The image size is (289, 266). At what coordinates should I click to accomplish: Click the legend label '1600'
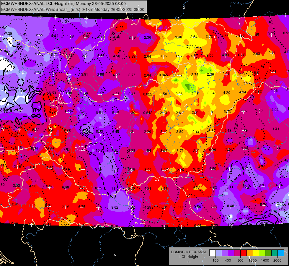tap(265, 260)
